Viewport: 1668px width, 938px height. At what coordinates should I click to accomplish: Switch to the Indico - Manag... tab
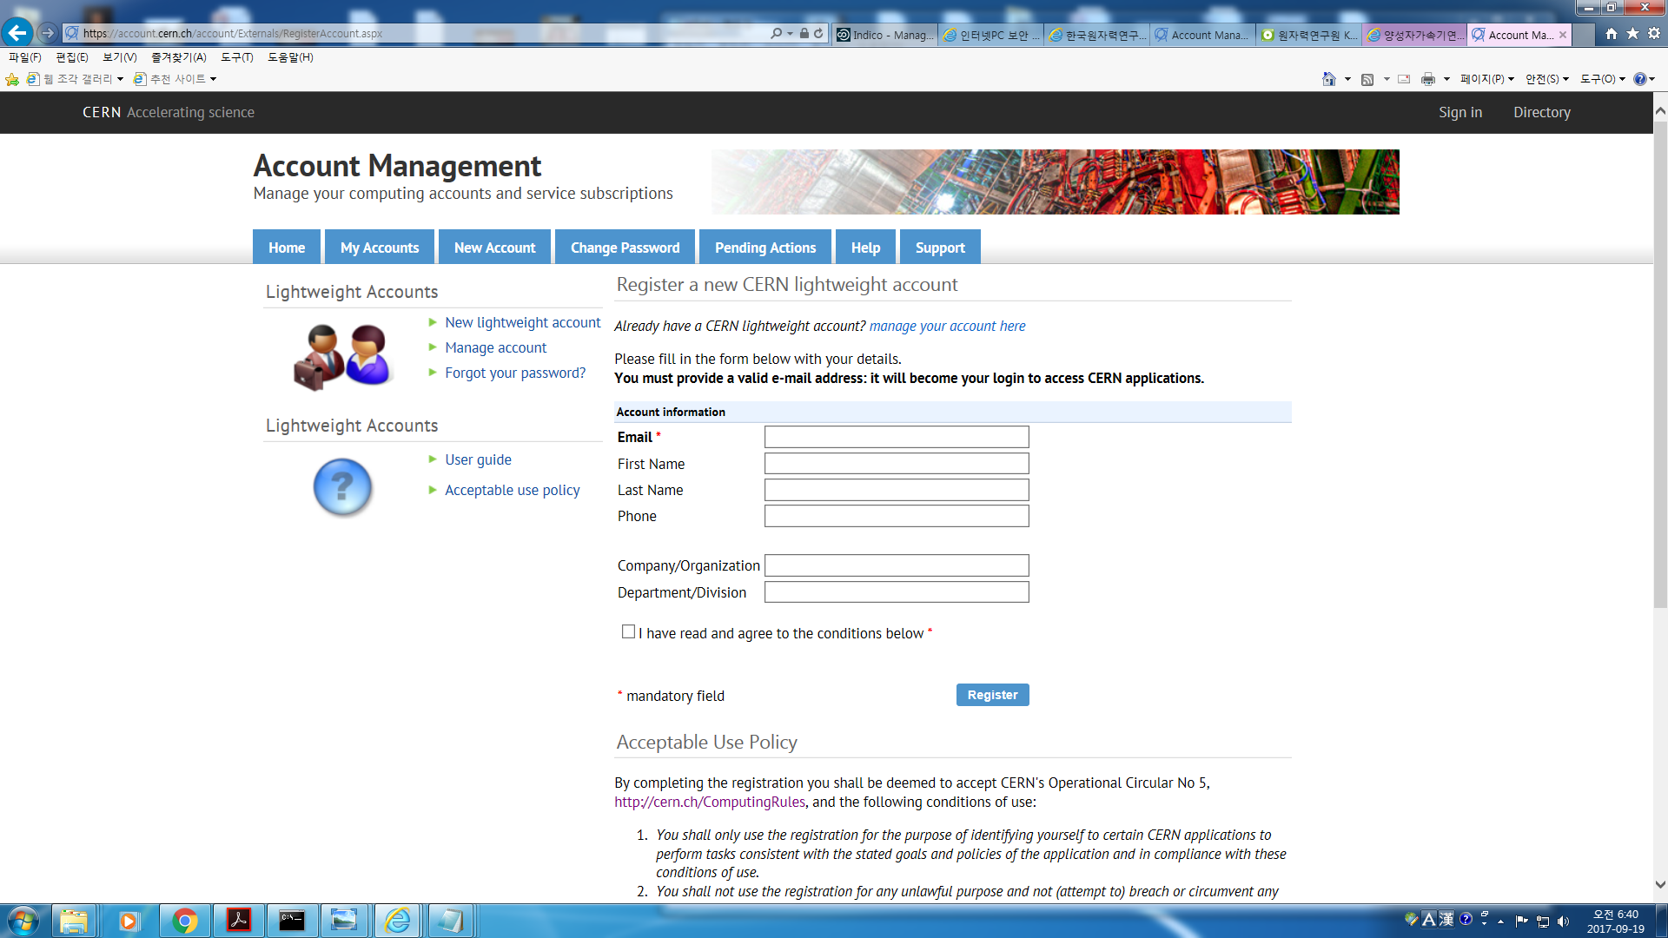click(x=884, y=35)
